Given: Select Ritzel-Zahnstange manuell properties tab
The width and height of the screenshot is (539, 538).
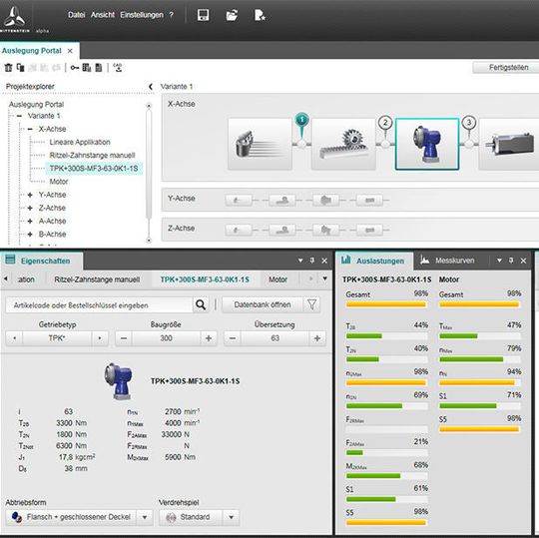Looking at the screenshot, I should 97,279.
